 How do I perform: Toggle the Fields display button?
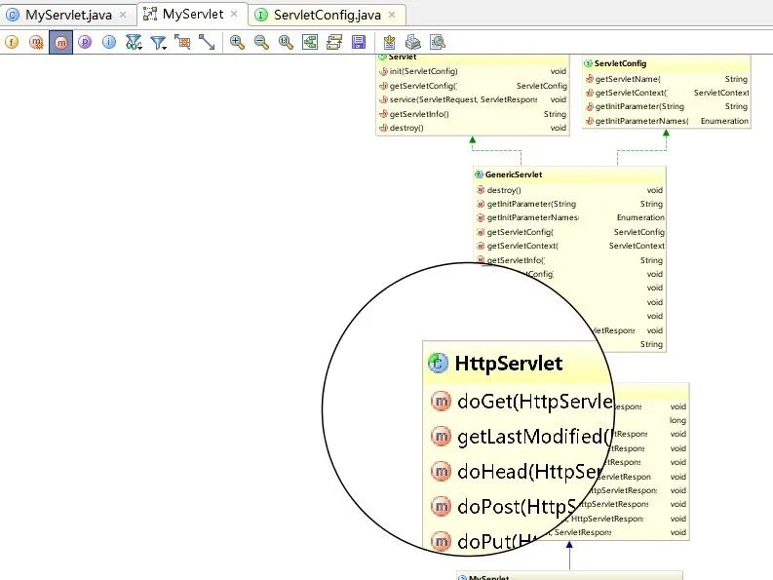pos(12,43)
